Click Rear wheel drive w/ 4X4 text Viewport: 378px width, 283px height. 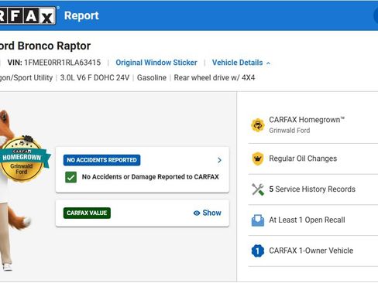[215, 77]
